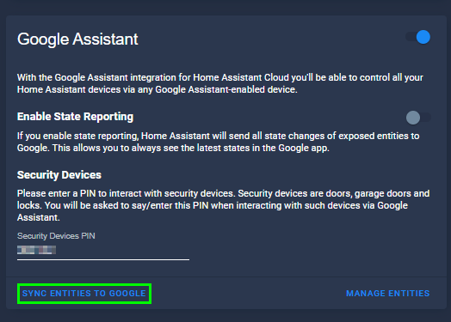
Task: Disable the Google Assistant toggle
Action: (x=418, y=37)
